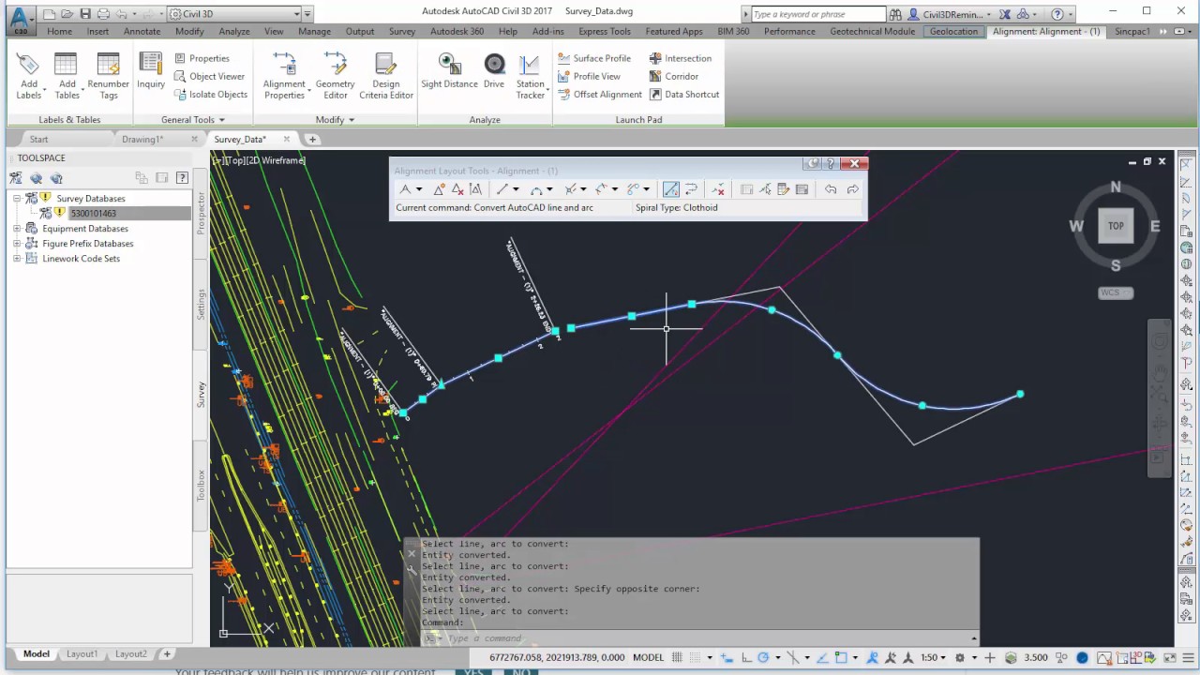Open the Annotate ribbon tab
The height and width of the screenshot is (675, 1200).
coord(142,31)
